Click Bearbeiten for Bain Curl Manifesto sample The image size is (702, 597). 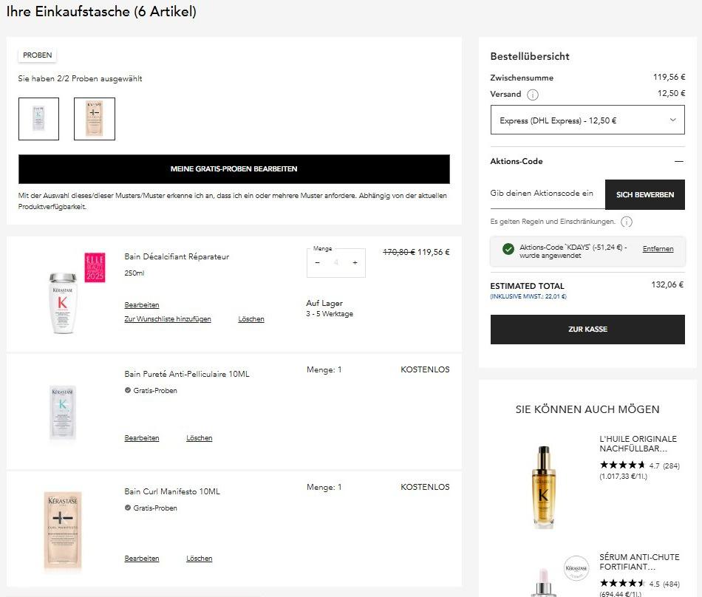pyautogui.click(x=141, y=558)
